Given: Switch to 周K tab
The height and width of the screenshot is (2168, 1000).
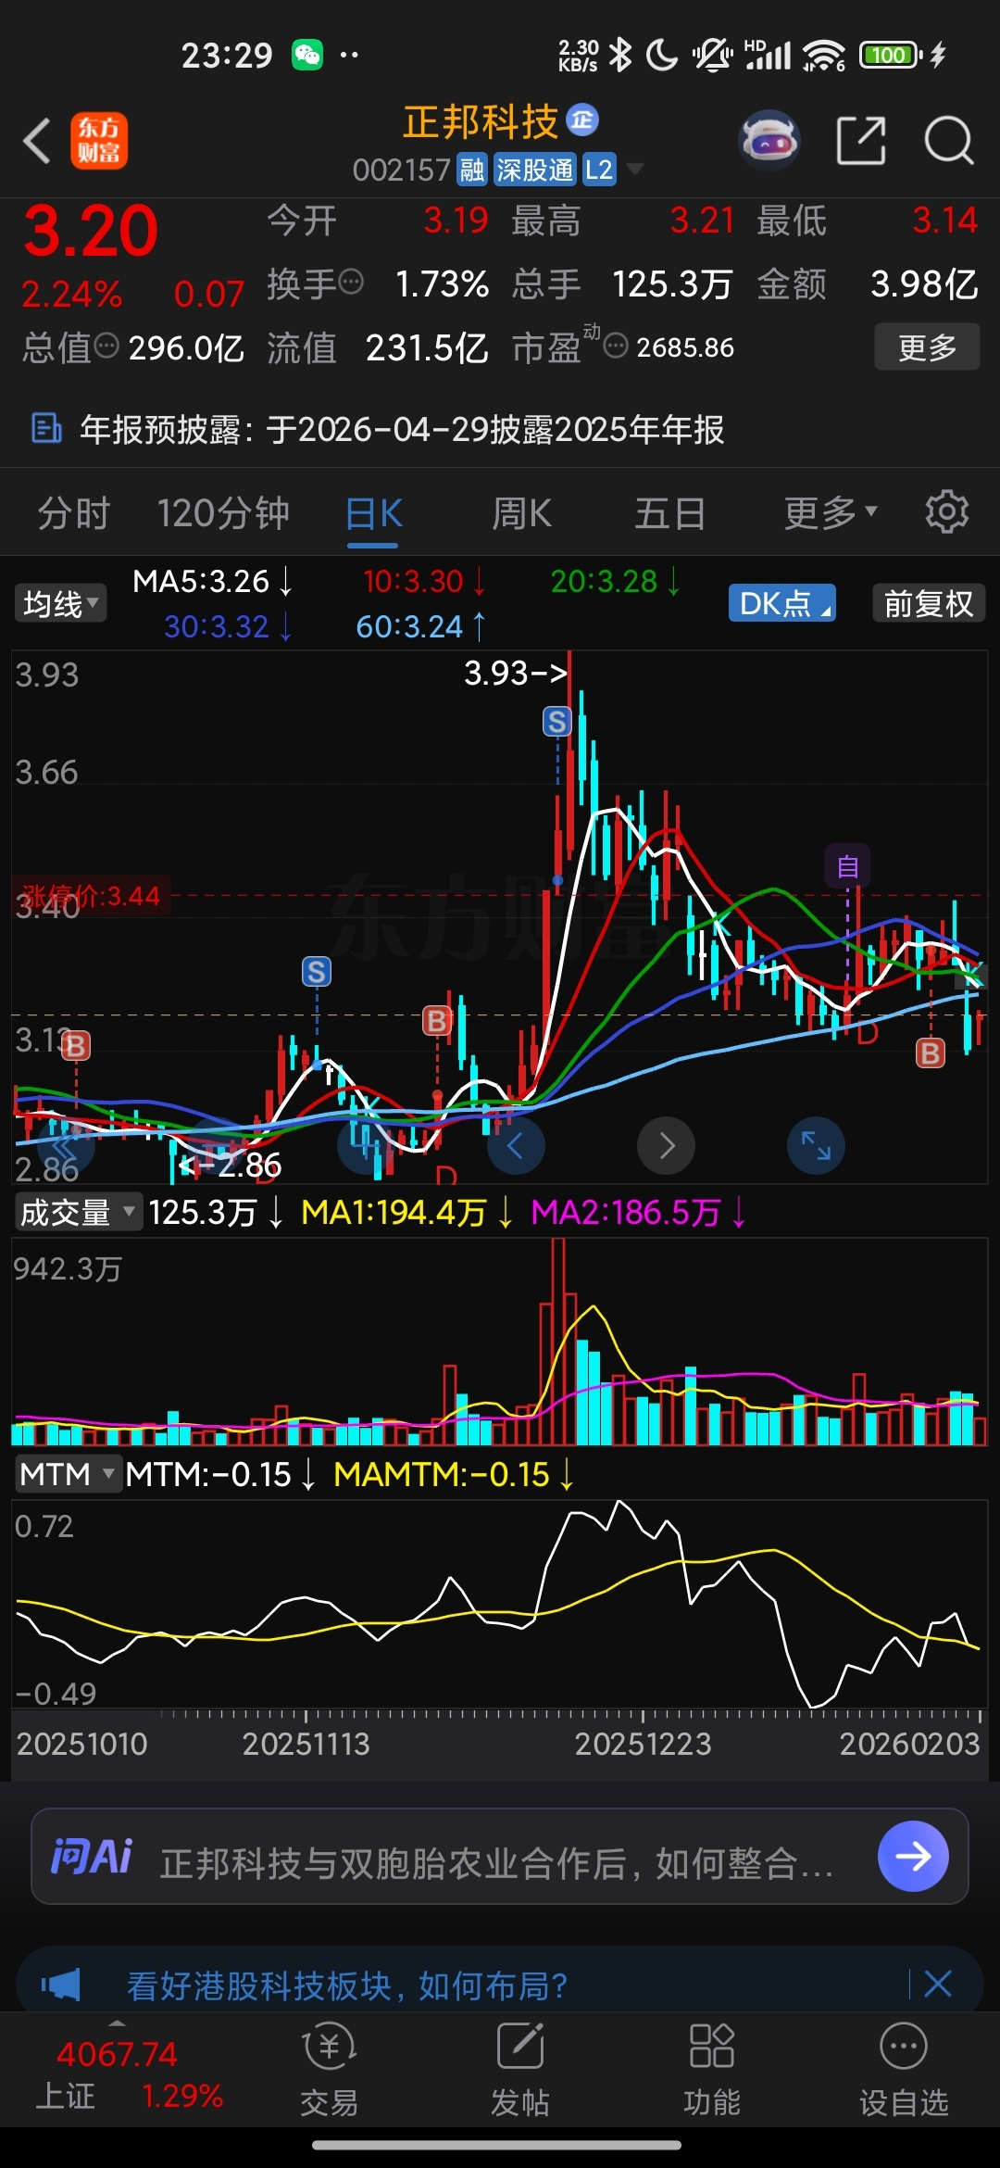Looking at the screenshot, I should [521, 513].
